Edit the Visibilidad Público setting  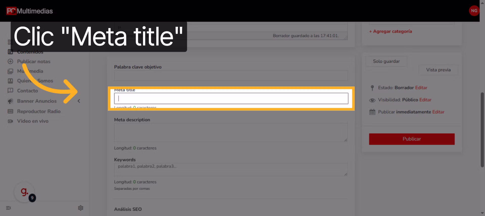pos(425,100)
